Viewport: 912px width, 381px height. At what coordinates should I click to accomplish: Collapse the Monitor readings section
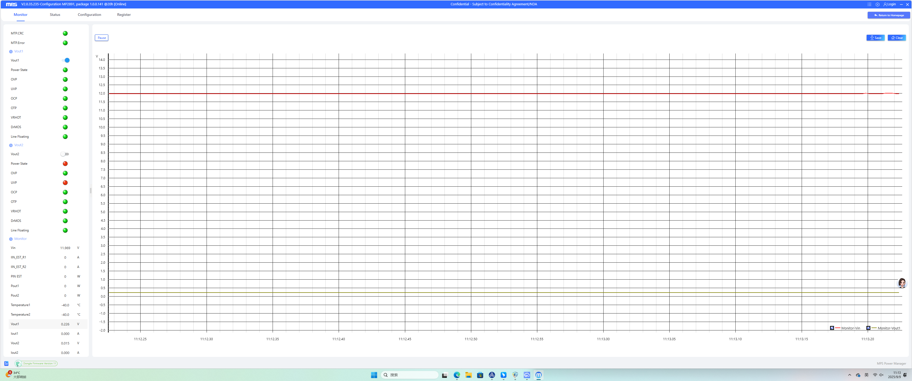[11, 239]
